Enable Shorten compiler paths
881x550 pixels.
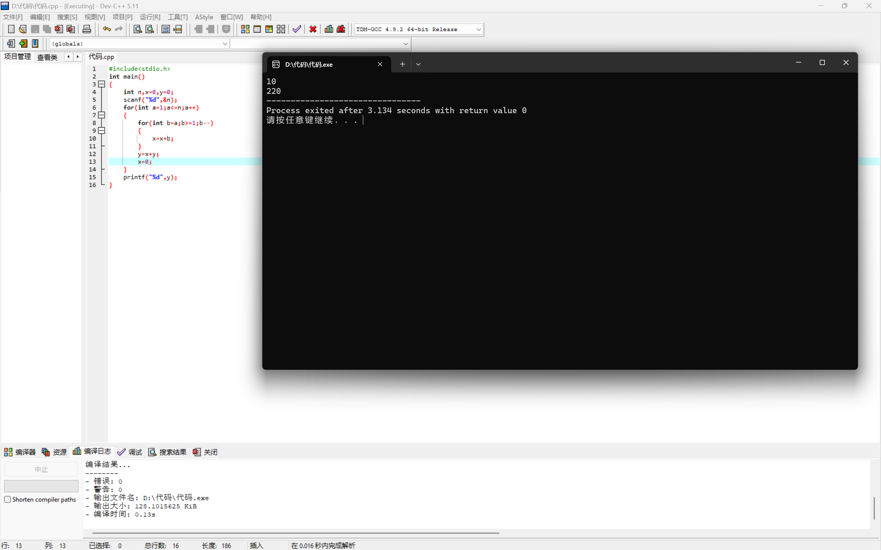7,499
